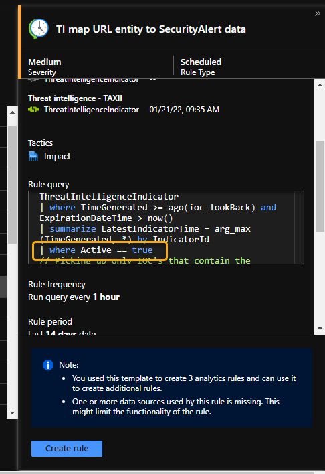Image resolution: width=325 pixels, height=474 pixels.
Task: Click the rule query box inner scrollbar
Action: click(x=299, y=228)
